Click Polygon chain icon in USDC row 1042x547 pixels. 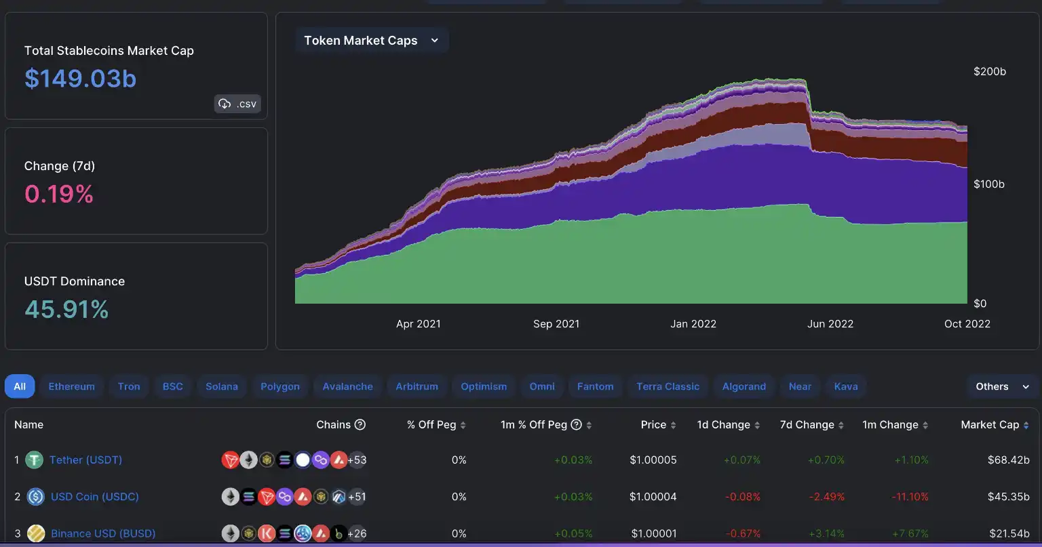[285, 497]
